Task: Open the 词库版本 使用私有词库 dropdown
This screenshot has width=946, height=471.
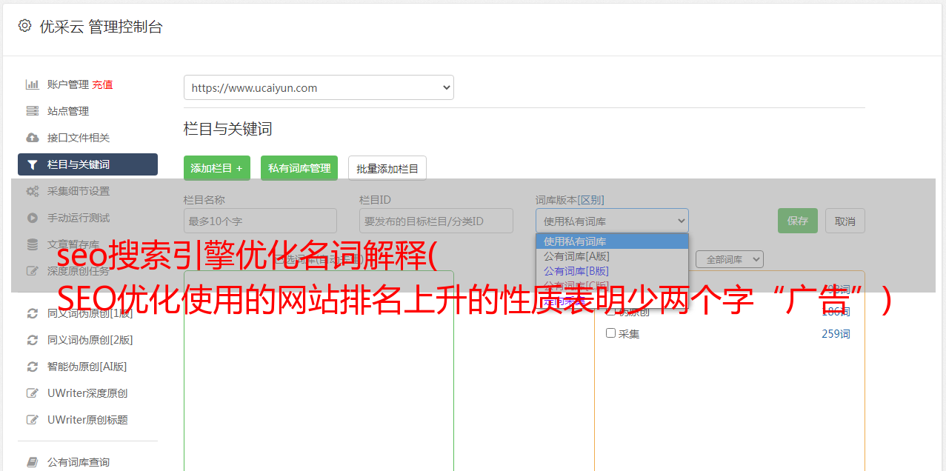Action: coord(612,221)
